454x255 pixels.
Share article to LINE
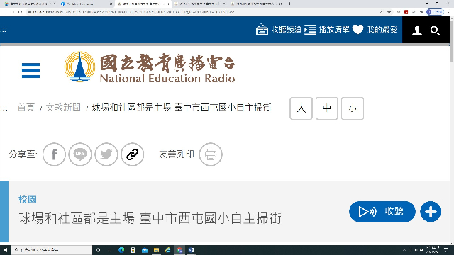(x=80, y=154)
